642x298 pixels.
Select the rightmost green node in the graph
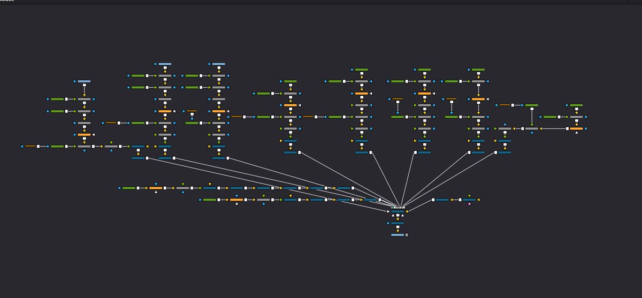pos(576,105)
